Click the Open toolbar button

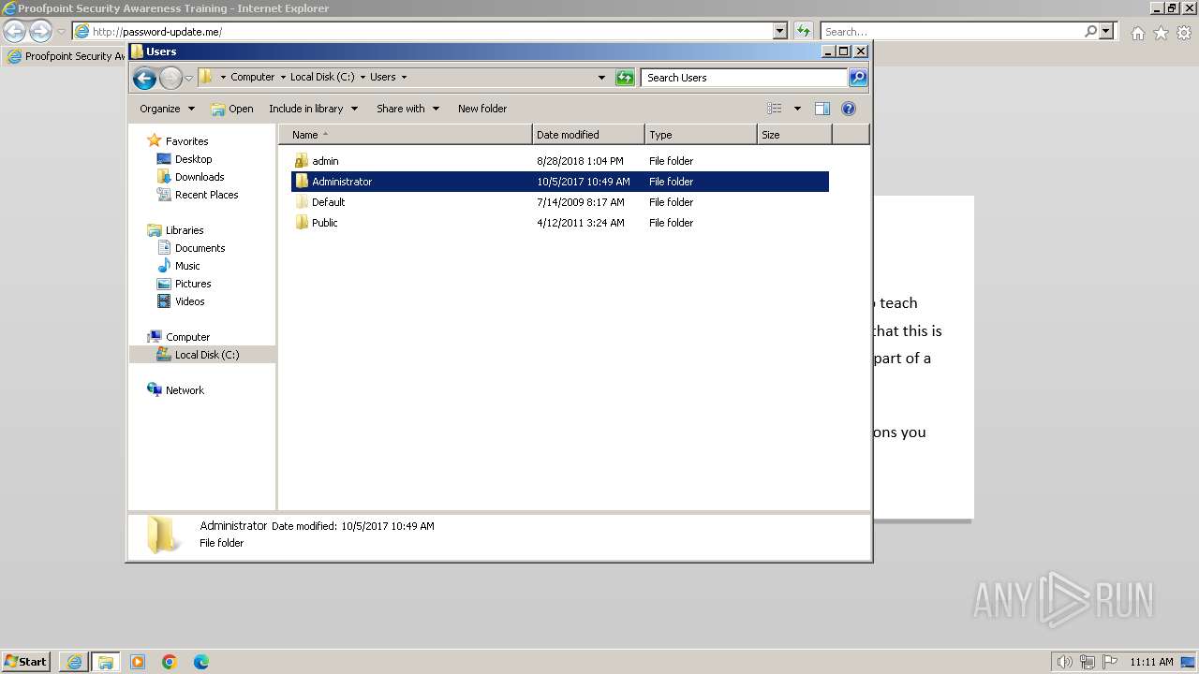(232, 109)
